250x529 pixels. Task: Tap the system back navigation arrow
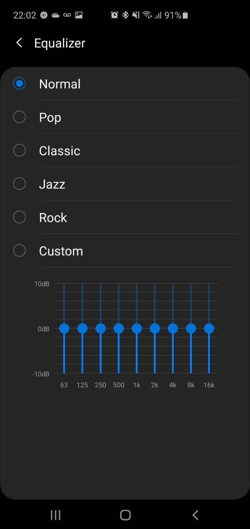pyautogui.click(x=196, y=515)
